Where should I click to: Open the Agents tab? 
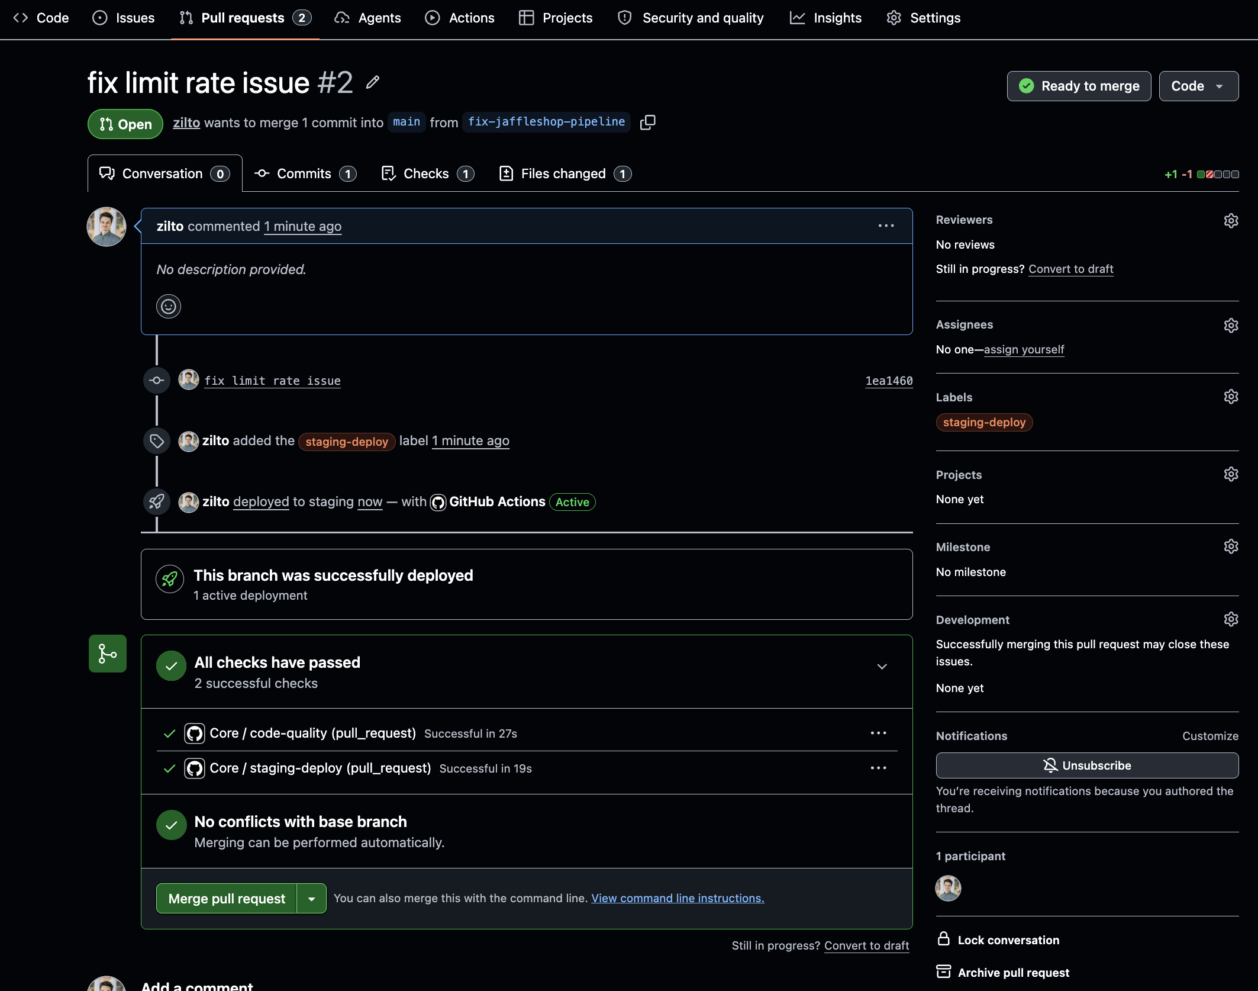click(x=367, y=18)
